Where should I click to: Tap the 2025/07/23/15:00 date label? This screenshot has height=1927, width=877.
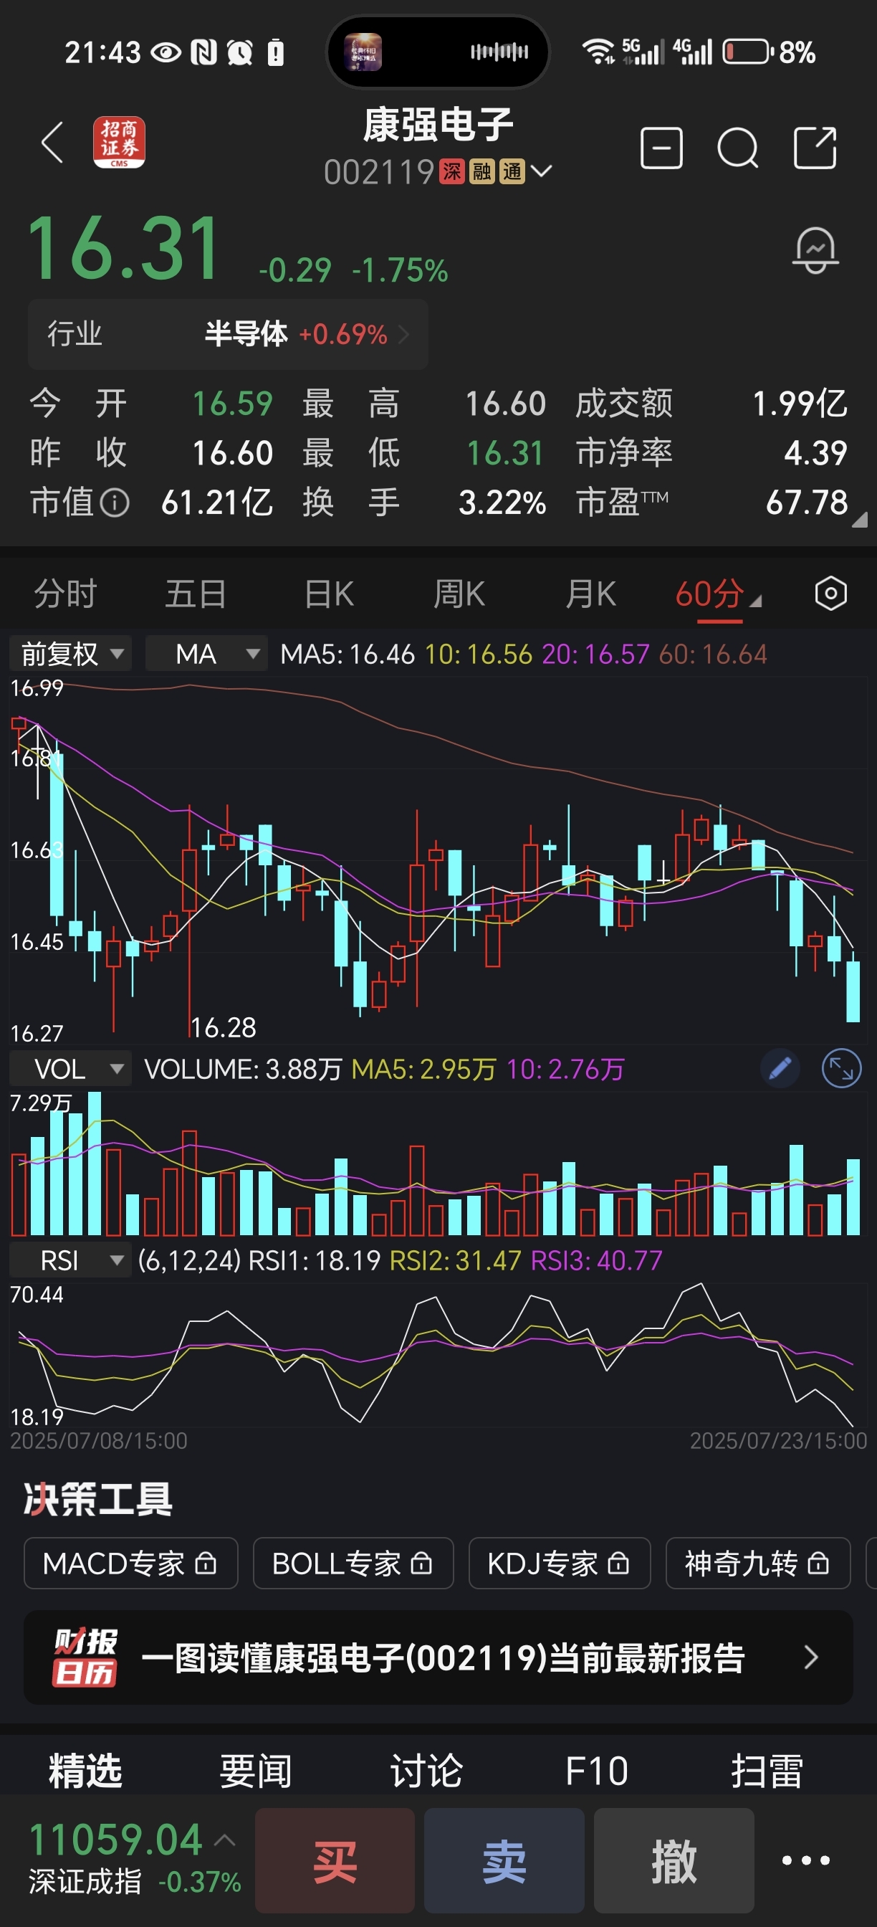(x=777, y=1440)
